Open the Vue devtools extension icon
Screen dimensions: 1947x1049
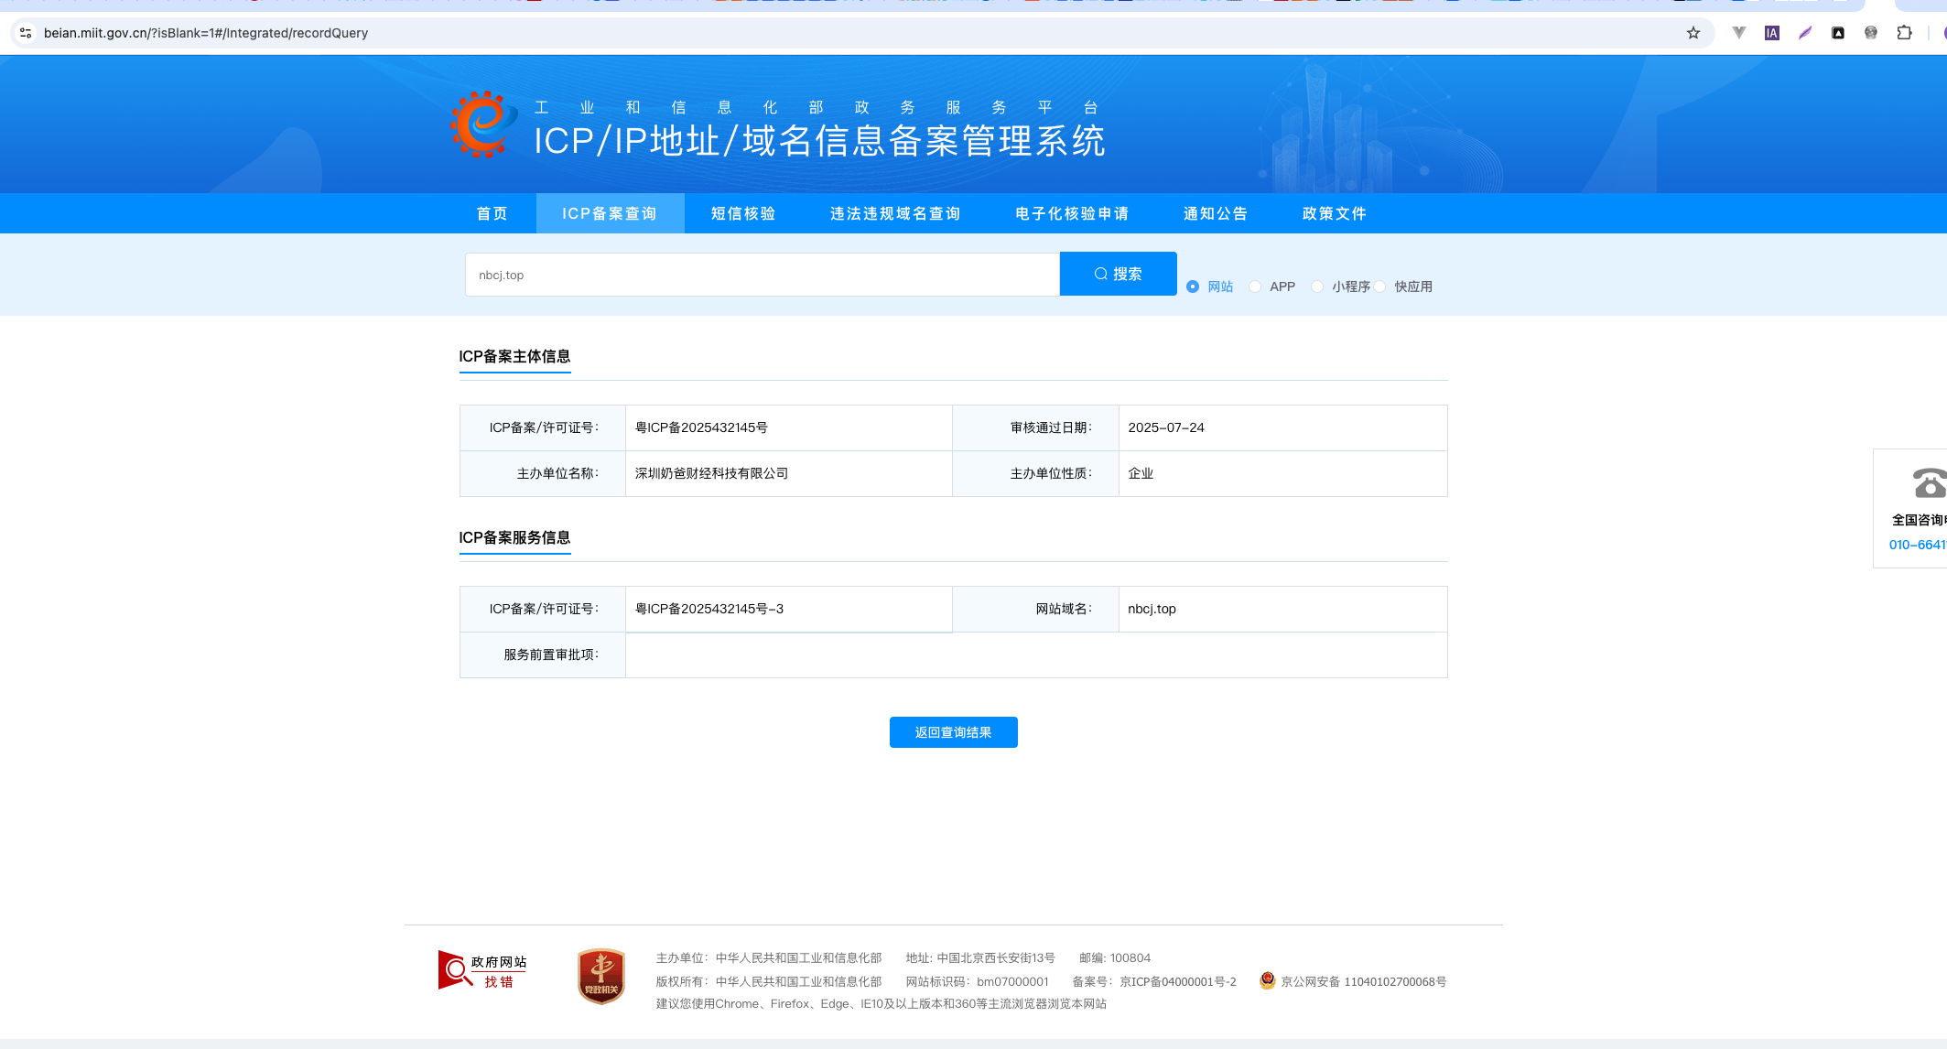1739,33
